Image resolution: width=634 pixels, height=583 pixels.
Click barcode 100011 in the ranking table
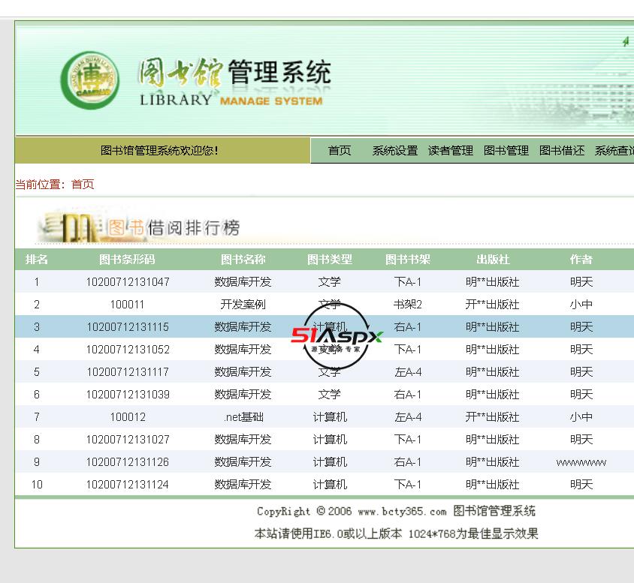pyautogui.click(x=128, y=305)
